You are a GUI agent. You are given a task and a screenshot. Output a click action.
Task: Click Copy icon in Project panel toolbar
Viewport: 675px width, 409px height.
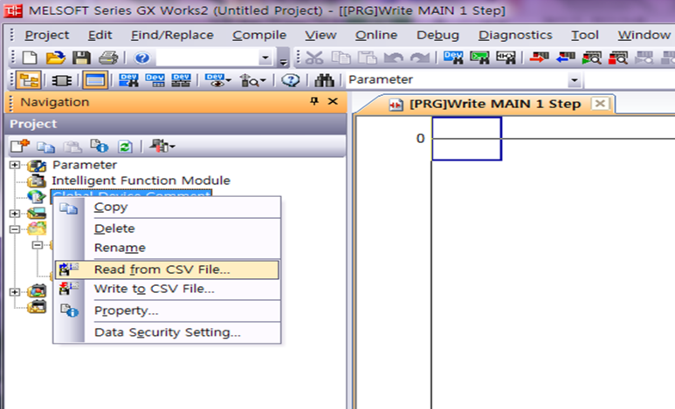coord(45,147)
